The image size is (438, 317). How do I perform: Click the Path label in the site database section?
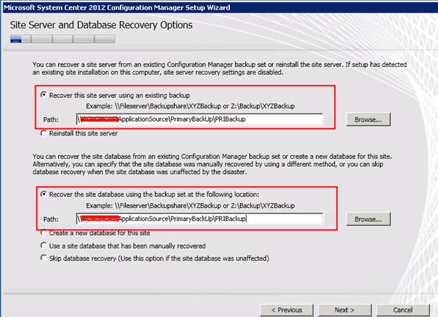click(x=51, y=219)
